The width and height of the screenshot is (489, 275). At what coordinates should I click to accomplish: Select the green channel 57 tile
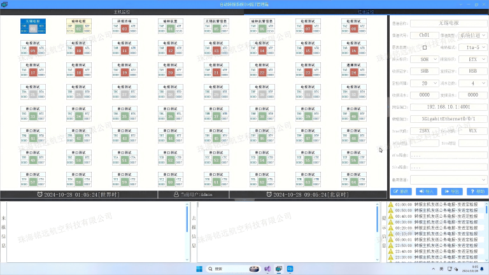[33, 180]
